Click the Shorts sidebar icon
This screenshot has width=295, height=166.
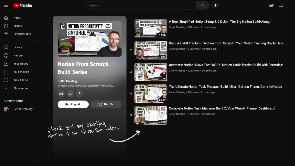(x=6, y=26)
